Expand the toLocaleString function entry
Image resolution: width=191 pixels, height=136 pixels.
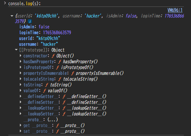click(21, 79)
